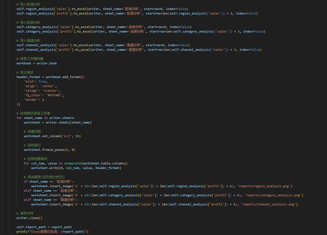Image resolution: width=327 pixels, height=235 pixels.
Task: Click the comment '# 写入区域分析'
Action: (28, 4)
